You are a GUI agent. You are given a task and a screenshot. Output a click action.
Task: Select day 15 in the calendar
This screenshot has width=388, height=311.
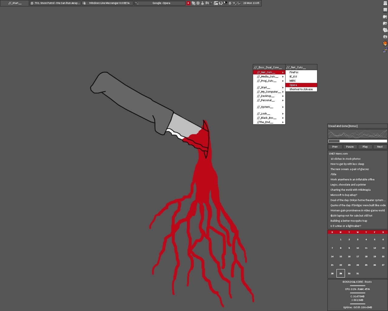(341, 257)
